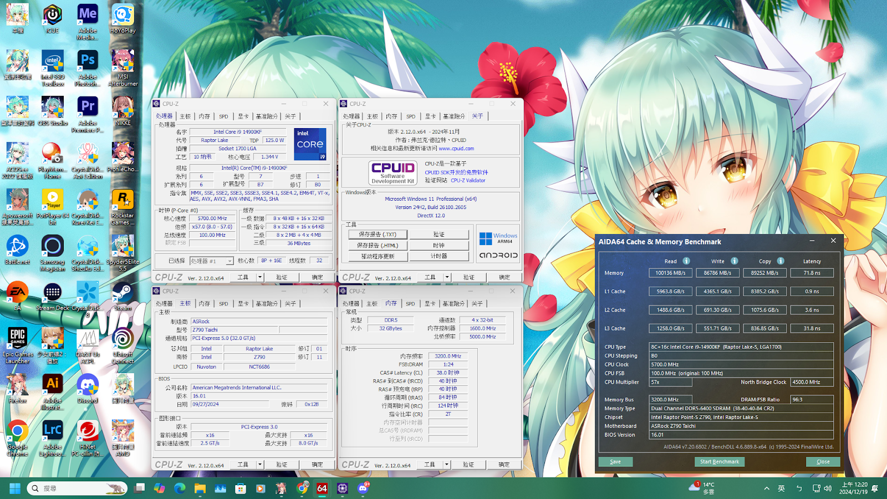Screen dimensions: 887x499
Task: Click Start Benchmark in AIDA64
Action: (719, 462)
